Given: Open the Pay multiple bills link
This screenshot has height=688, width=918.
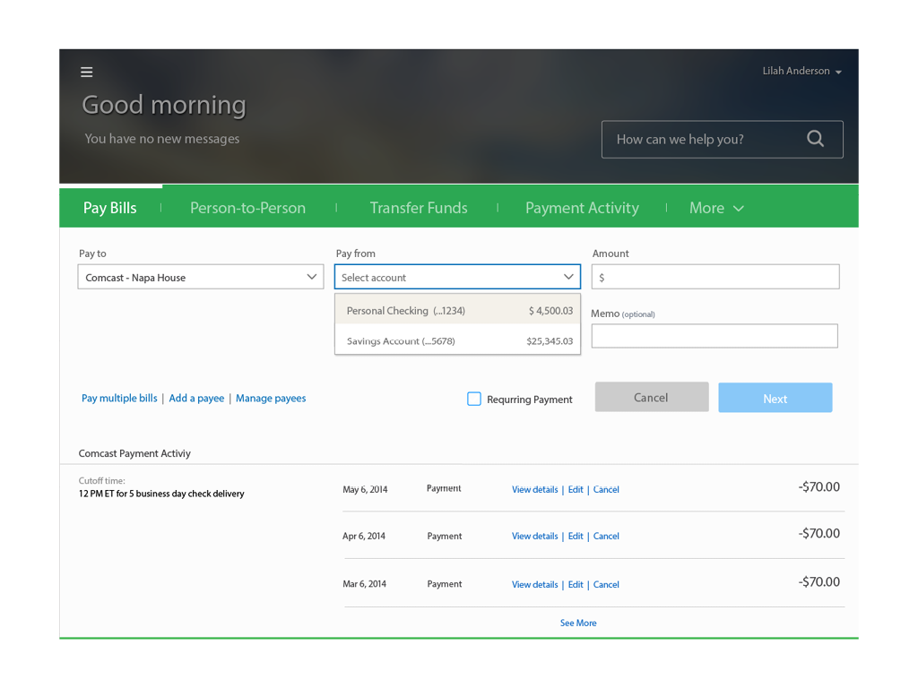Looking at the screenshot, I should [x=119, y=398].
